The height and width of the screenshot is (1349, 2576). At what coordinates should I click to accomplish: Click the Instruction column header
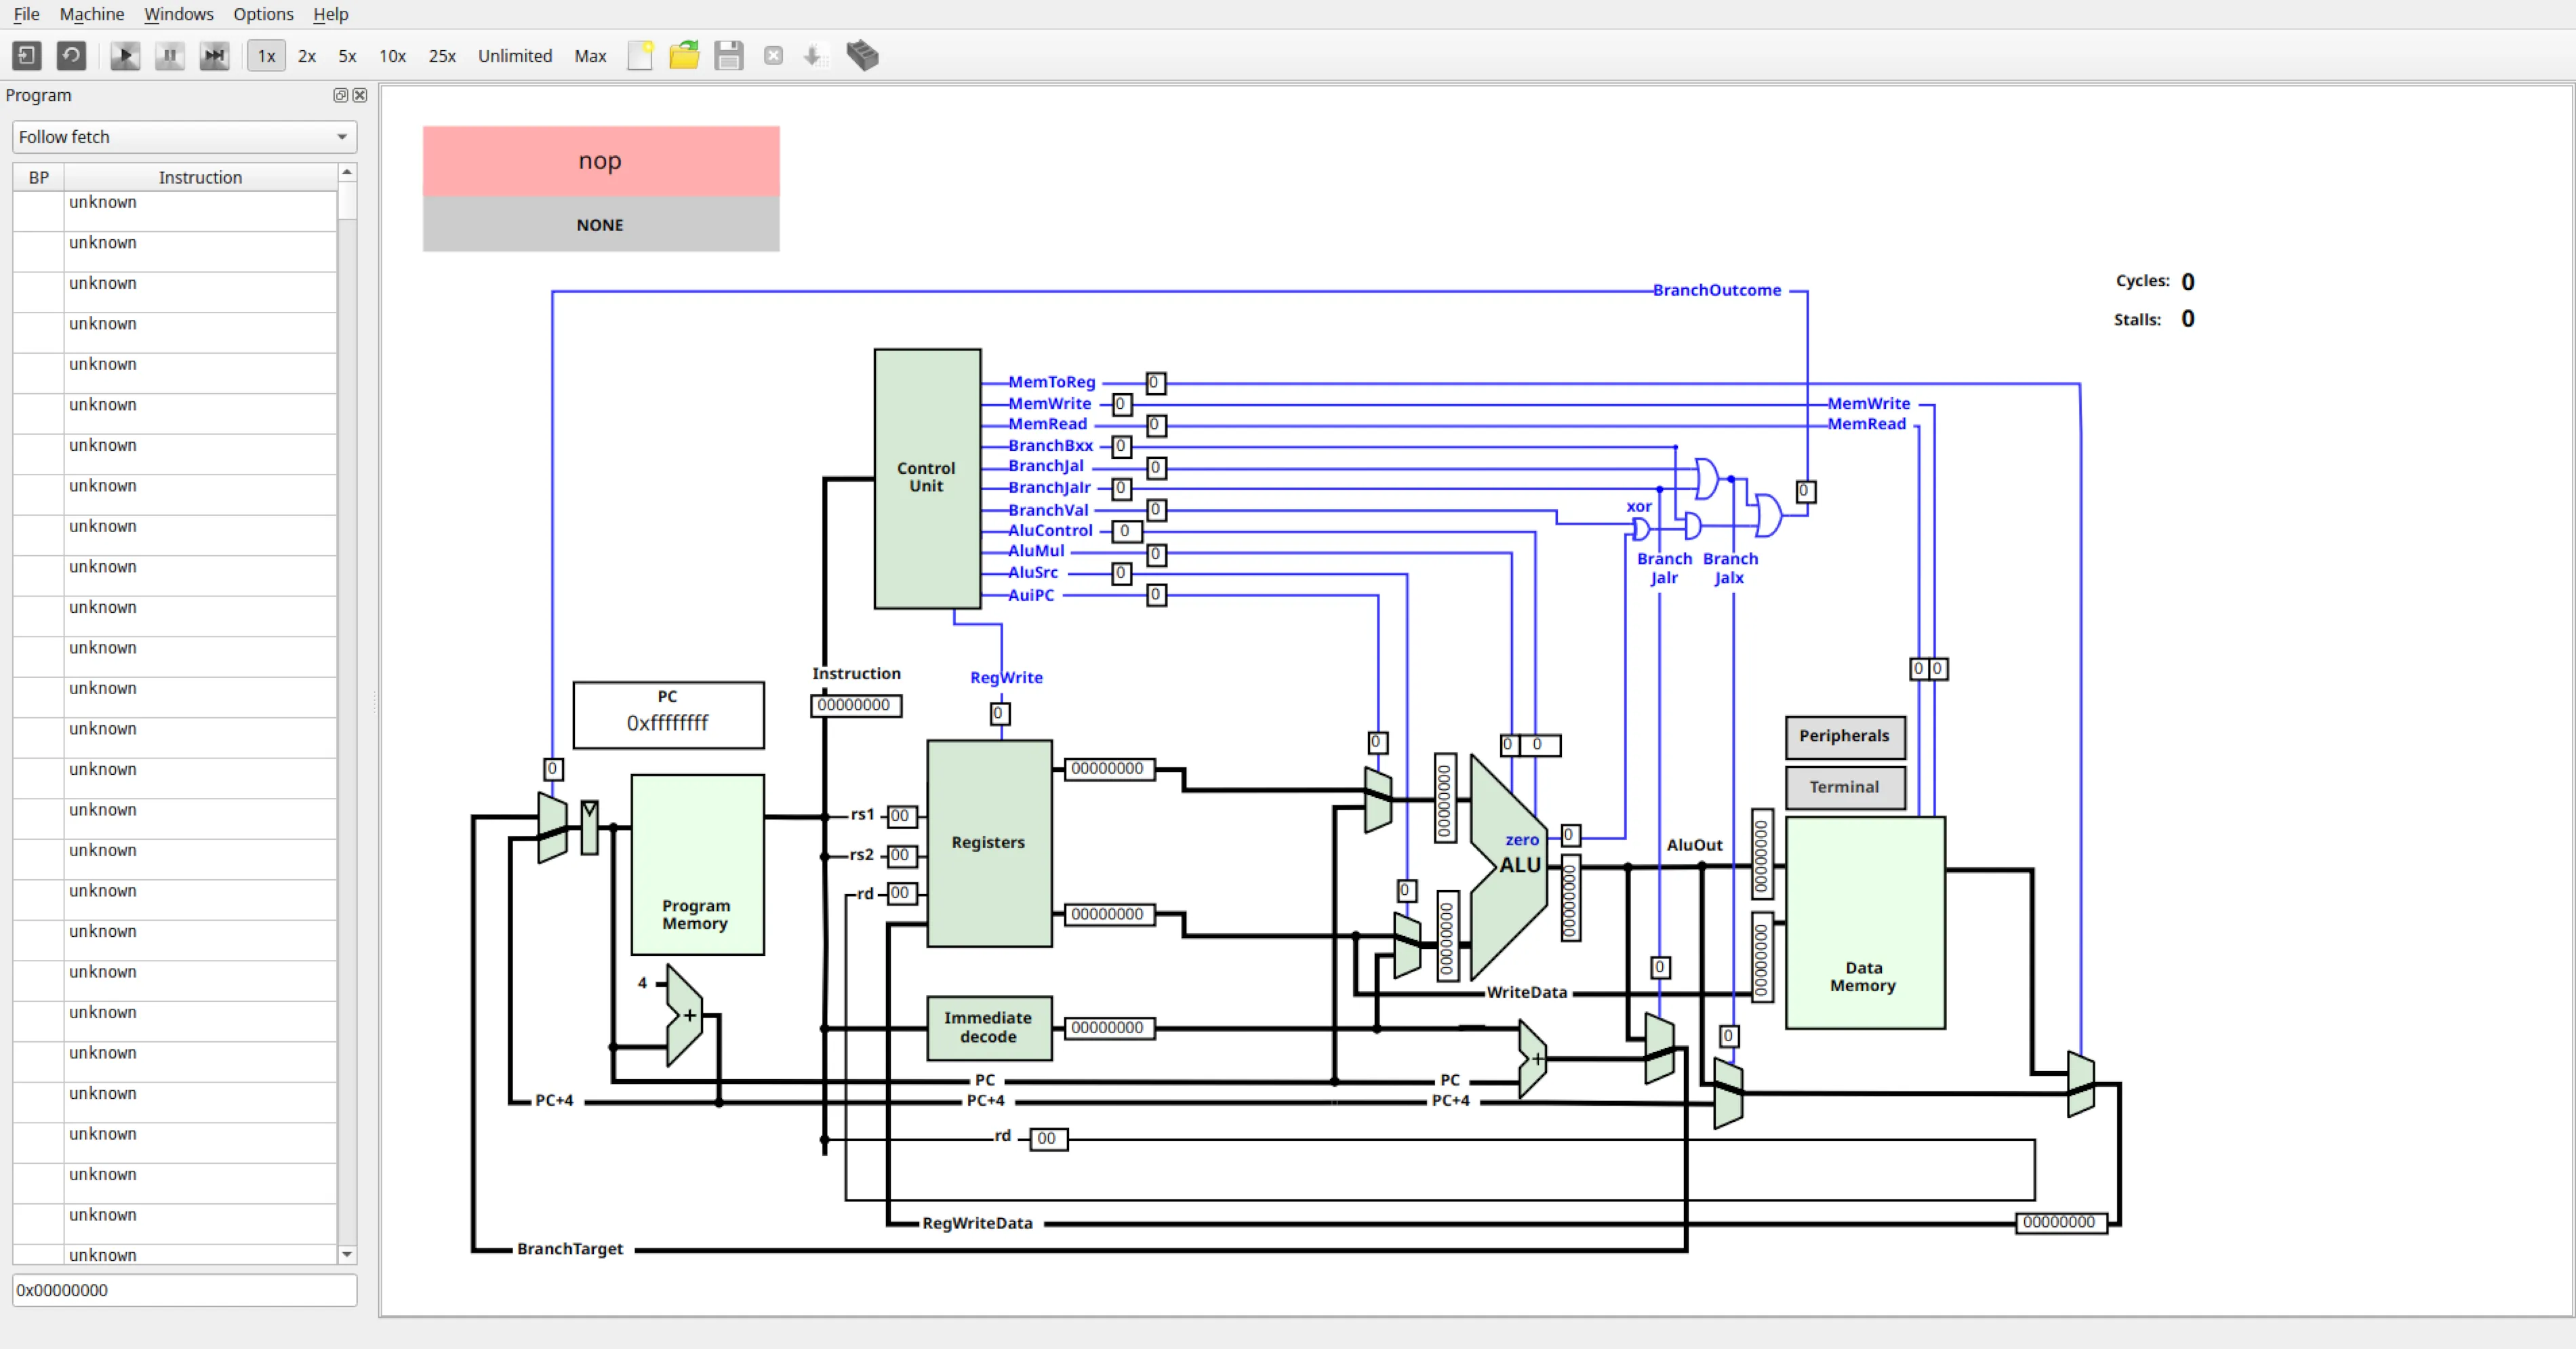click(200, 177)
